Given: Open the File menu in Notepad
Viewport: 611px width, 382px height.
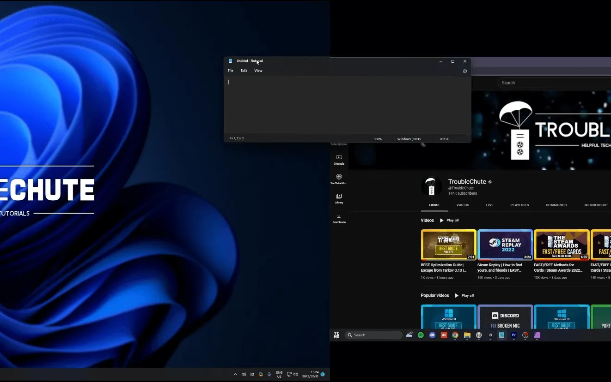Looking at the screenshot, I should 230,71.
